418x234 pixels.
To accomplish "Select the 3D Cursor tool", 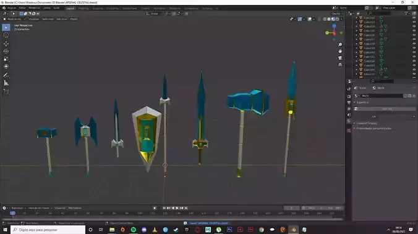I will click(6, 35).
